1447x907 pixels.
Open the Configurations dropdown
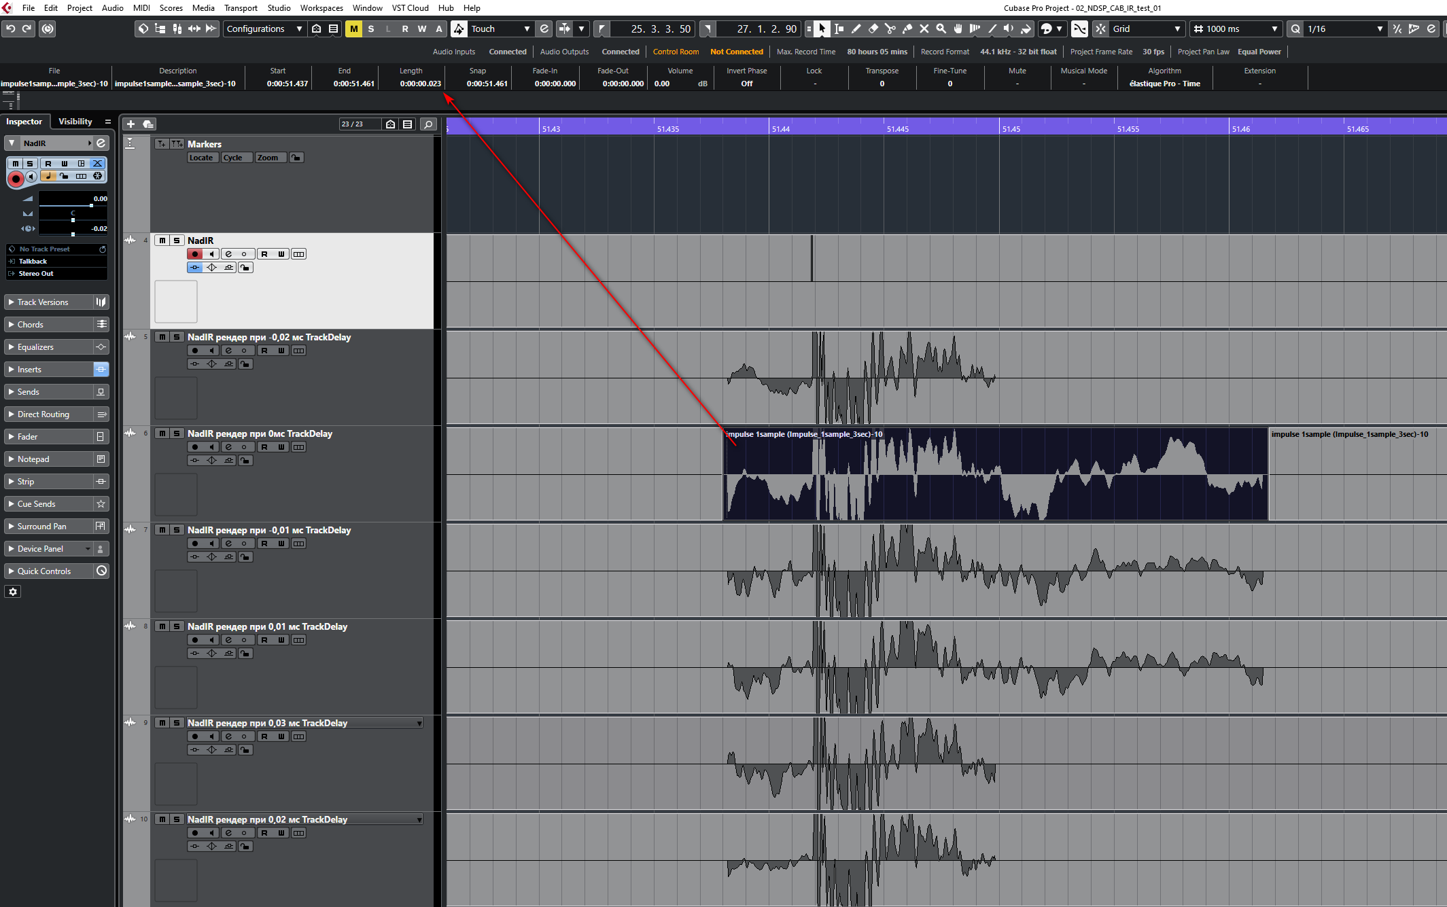[264, 29]
